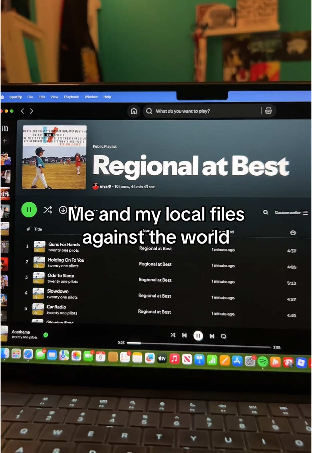Select the Car Radio track
312x453 pixels.
(x=56, y=307)
